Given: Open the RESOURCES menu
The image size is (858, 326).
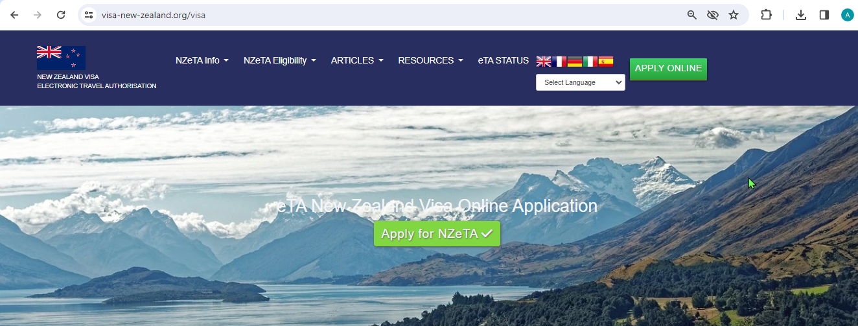Looking at the screenshot, I should coord(430,60).
